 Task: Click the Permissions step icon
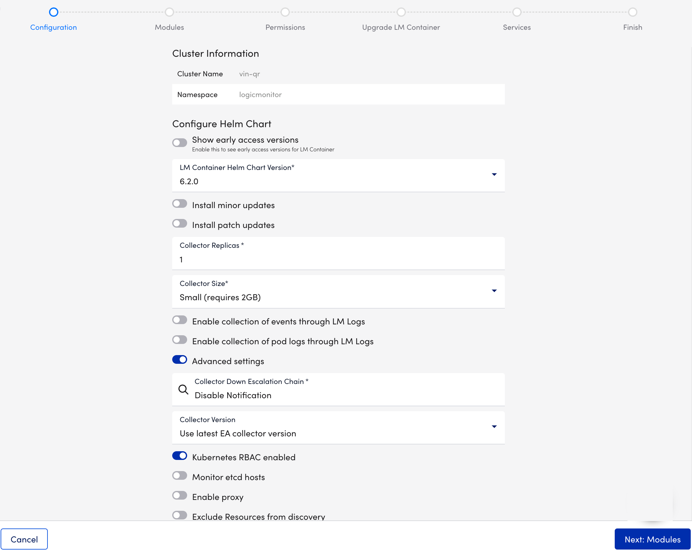pyautogui.click(x=285, y=11)
